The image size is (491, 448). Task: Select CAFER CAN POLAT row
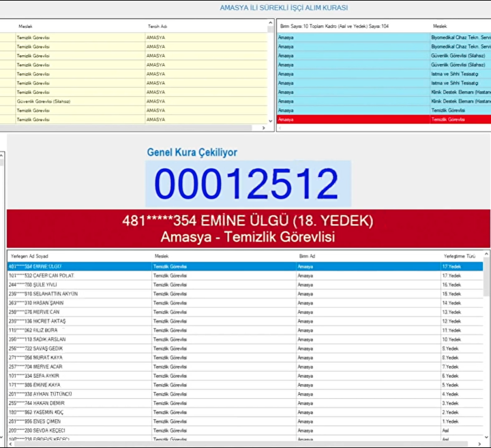click(x=245, y=276)
